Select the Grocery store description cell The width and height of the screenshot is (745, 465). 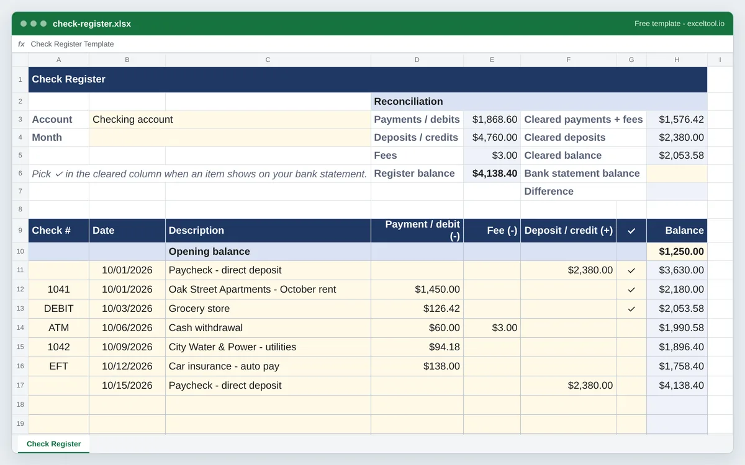point(268,309)
